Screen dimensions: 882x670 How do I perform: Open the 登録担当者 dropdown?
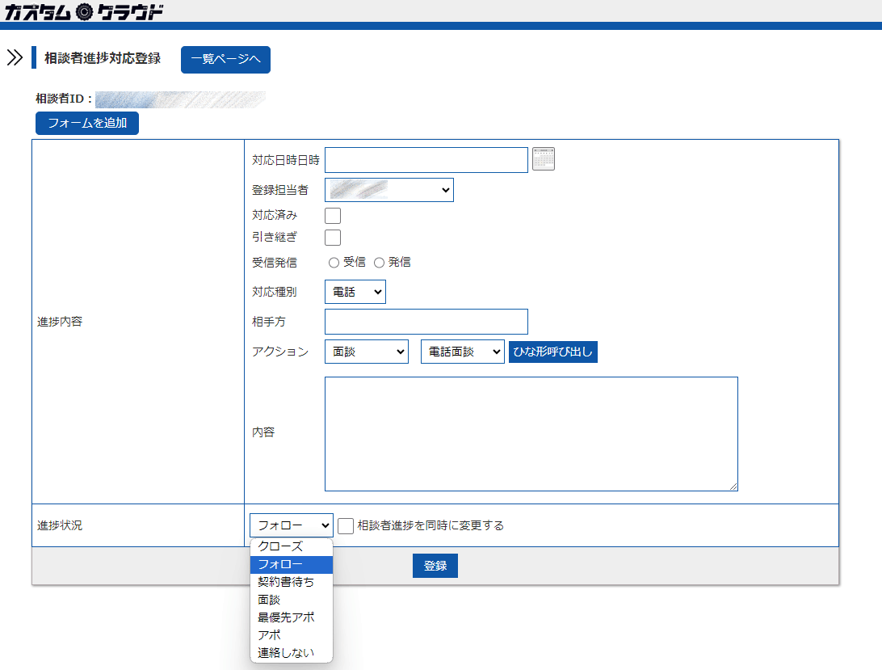(x=388, y=190)
